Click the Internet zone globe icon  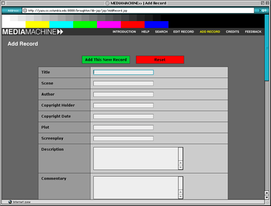(10, 202)
